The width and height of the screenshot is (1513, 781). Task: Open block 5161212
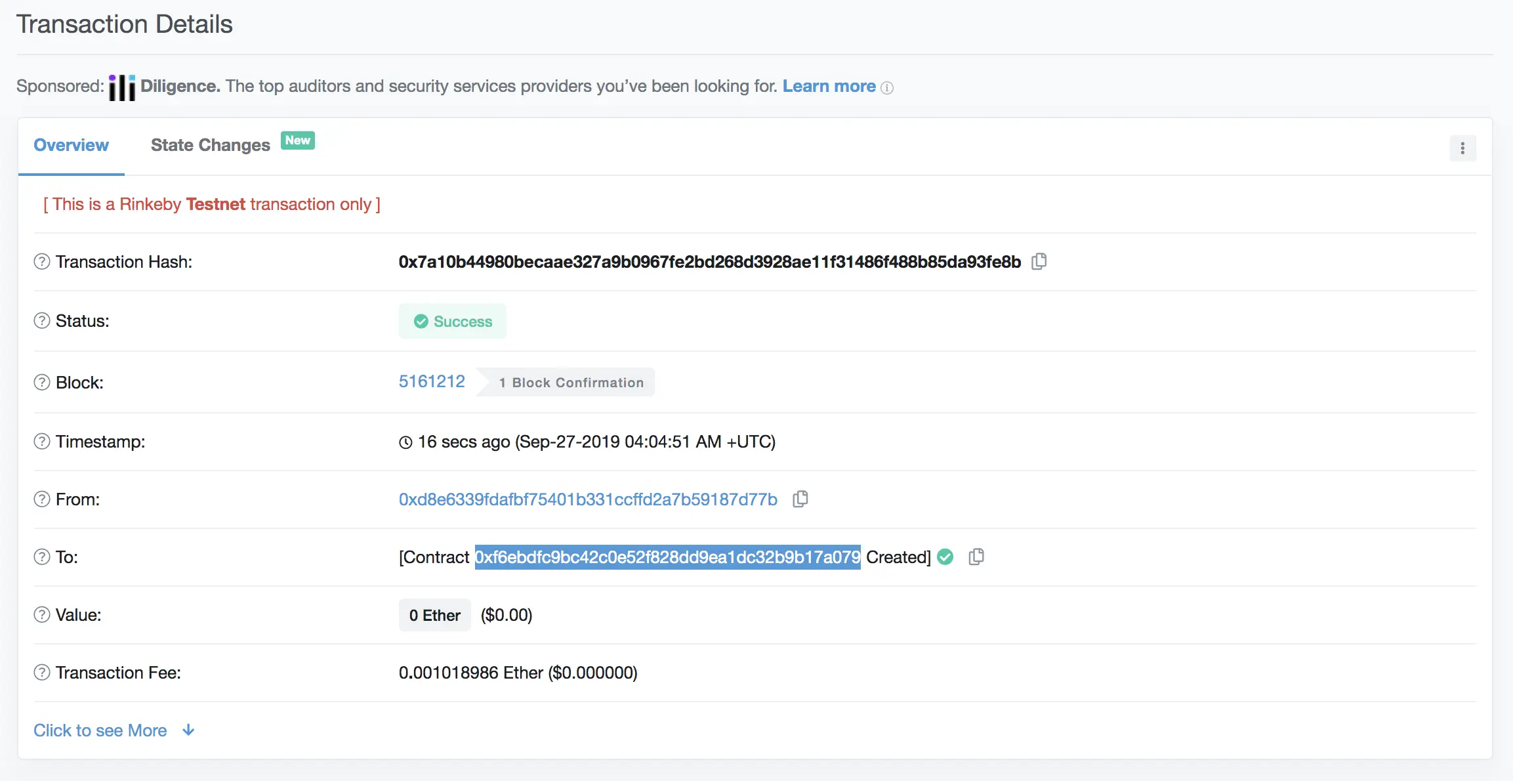432,381
